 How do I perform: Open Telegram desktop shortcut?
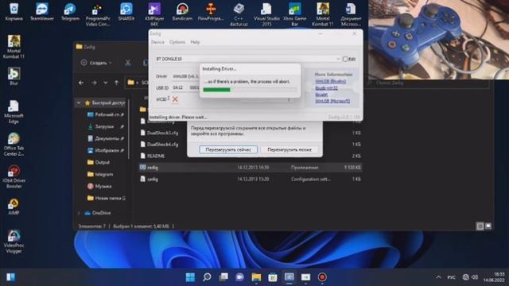(70, 12)
